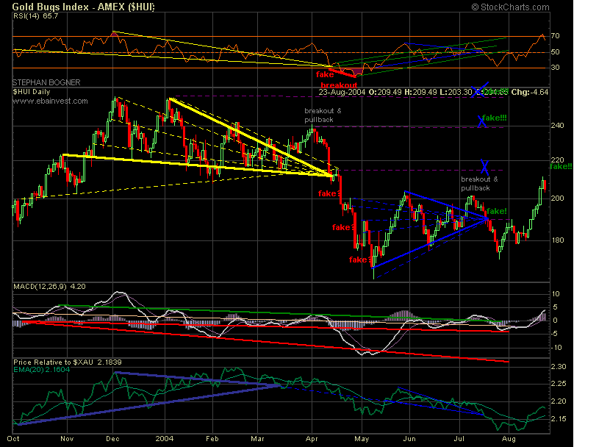Click the 2004 label on time axis
Viewport: 610px width, 447px height.
point(164,439)
